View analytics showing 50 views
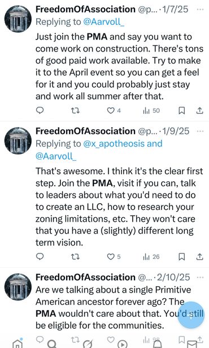This screenshot has width=209, height=348. point(151,110)
